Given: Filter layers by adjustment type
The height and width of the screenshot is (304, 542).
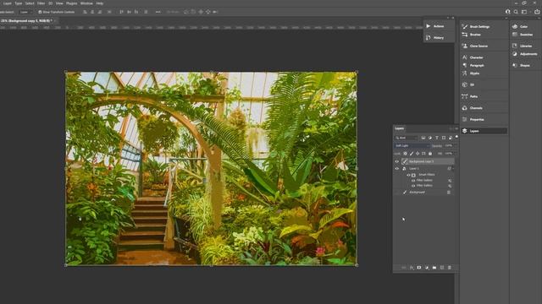Looking at the screenshot, I should 430,138.
